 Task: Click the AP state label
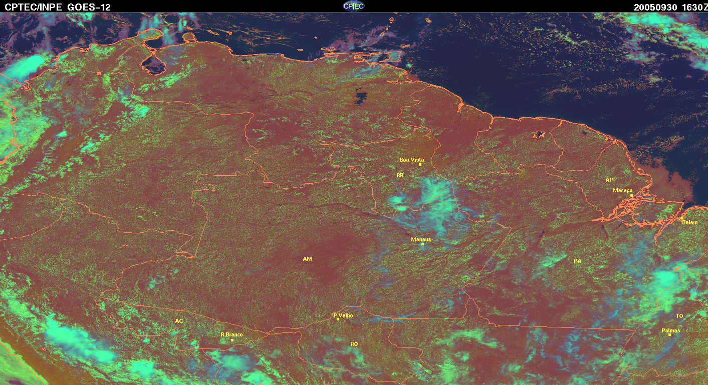pos(609,179)
